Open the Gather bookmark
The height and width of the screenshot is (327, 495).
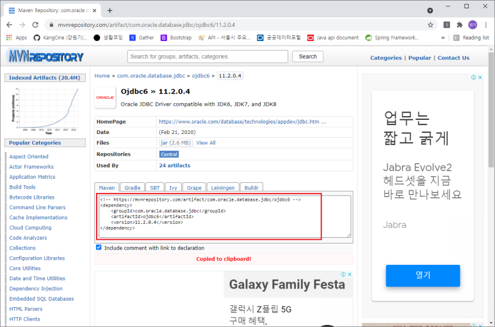(142, 38)
